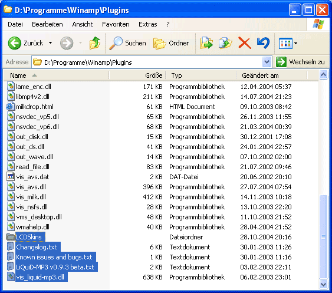
Task: Open the Zurück history dropdown arrow
Action: tap(50, 43)
